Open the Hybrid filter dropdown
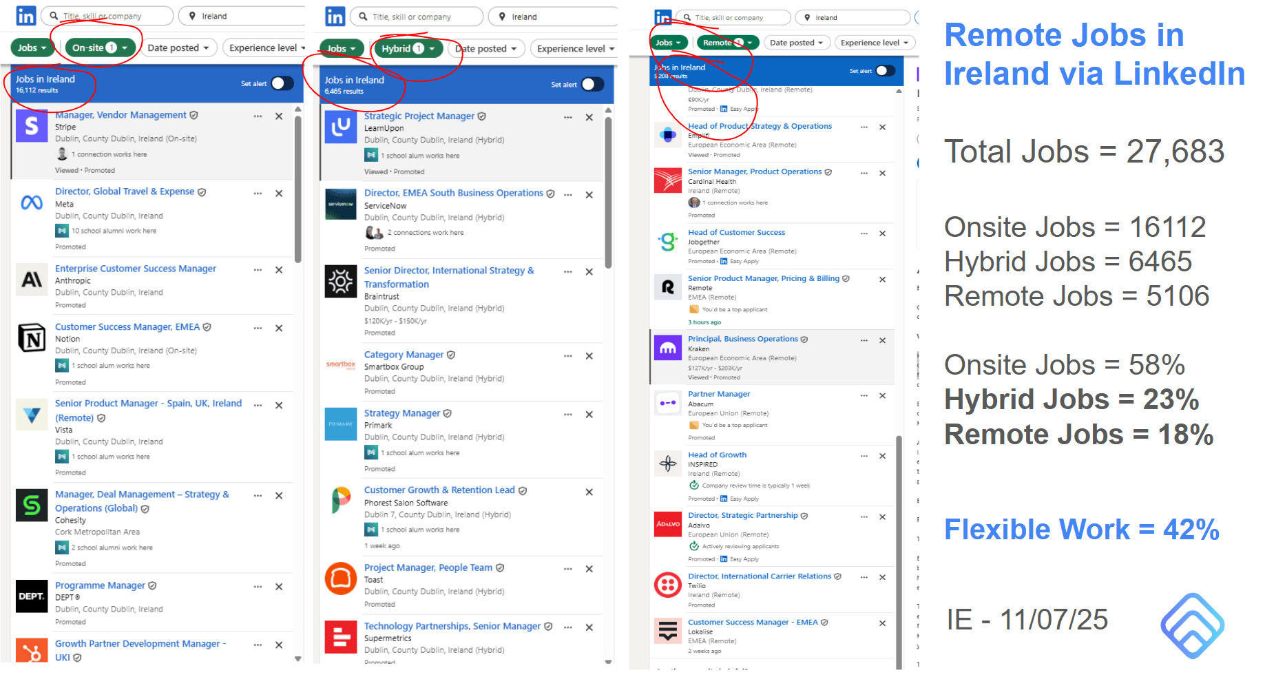 [x=408, y=48]
